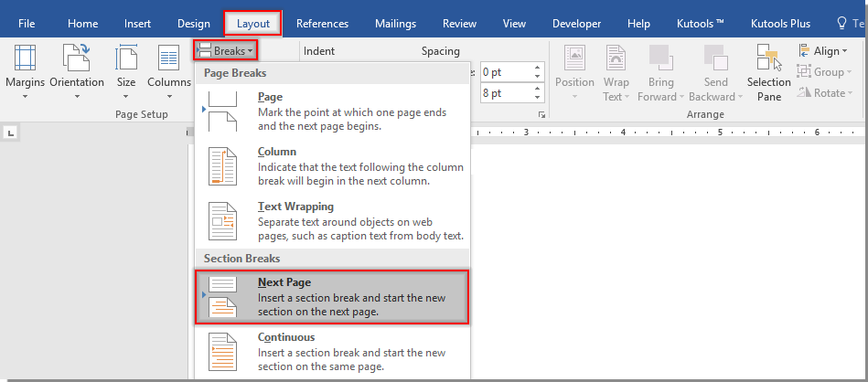Click the Orientation icon
868x382 pixels.
tap(76, 69)
